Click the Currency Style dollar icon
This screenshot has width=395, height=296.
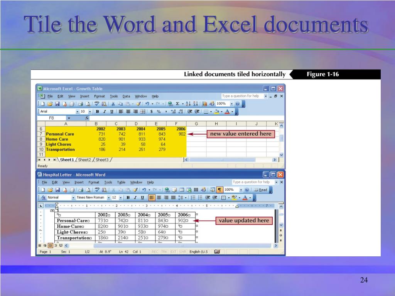151,111
